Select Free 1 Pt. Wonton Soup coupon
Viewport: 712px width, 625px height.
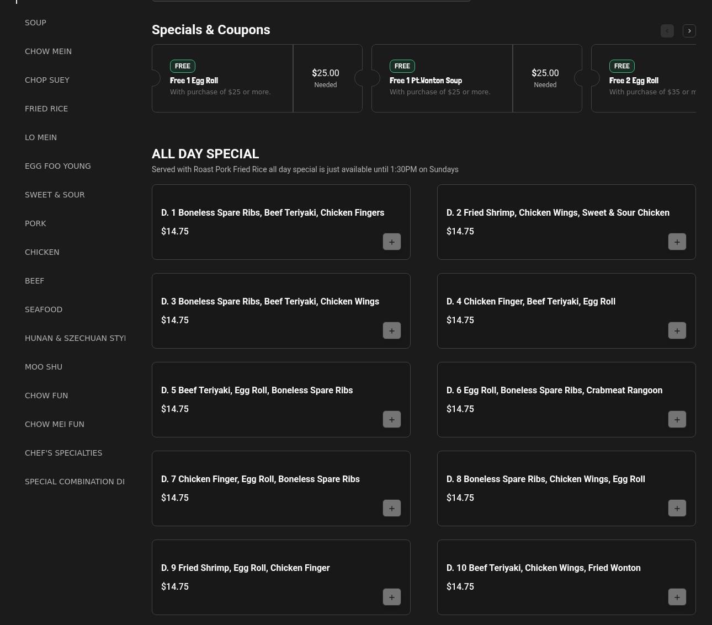coord(442,79)
